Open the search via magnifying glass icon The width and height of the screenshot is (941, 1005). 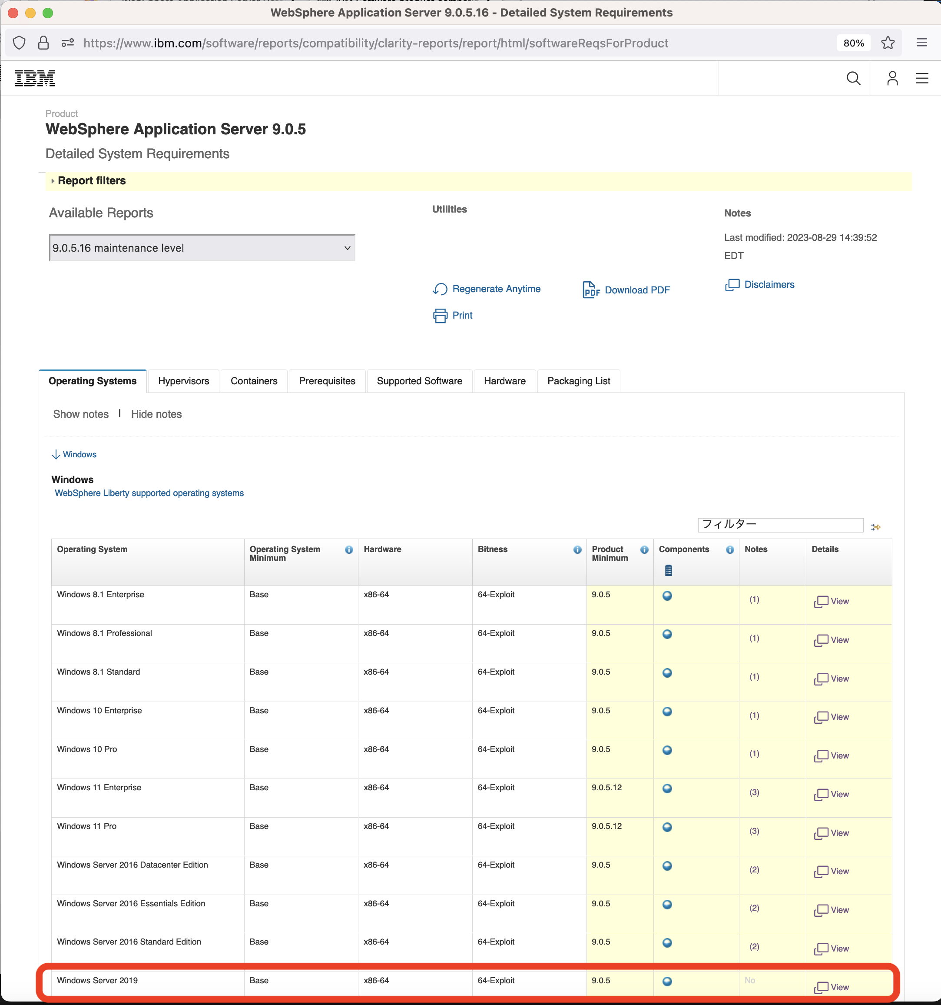(x=853, y=78)
